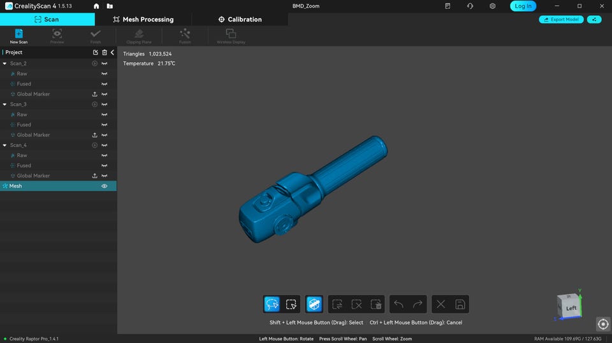Open the Calibration tab
Image resolution: width=612 pixels, height=343 pixels.
point(240,20)
